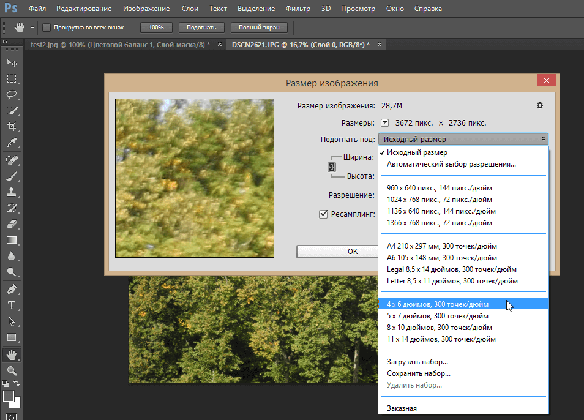Uncheck the Ресамплинг checkbox
Image resolution: width=584 pixels, height=420 pixels.
(323, 214)
